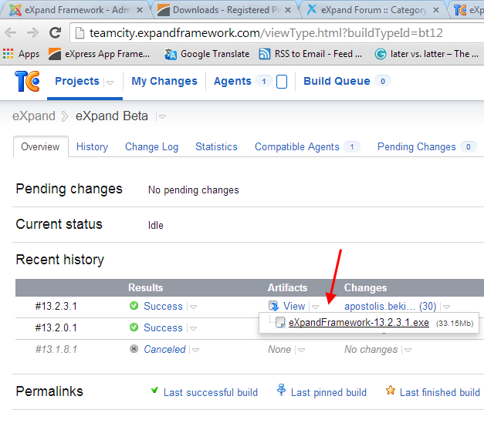Click the eXpand breadcrumb link

34,116
